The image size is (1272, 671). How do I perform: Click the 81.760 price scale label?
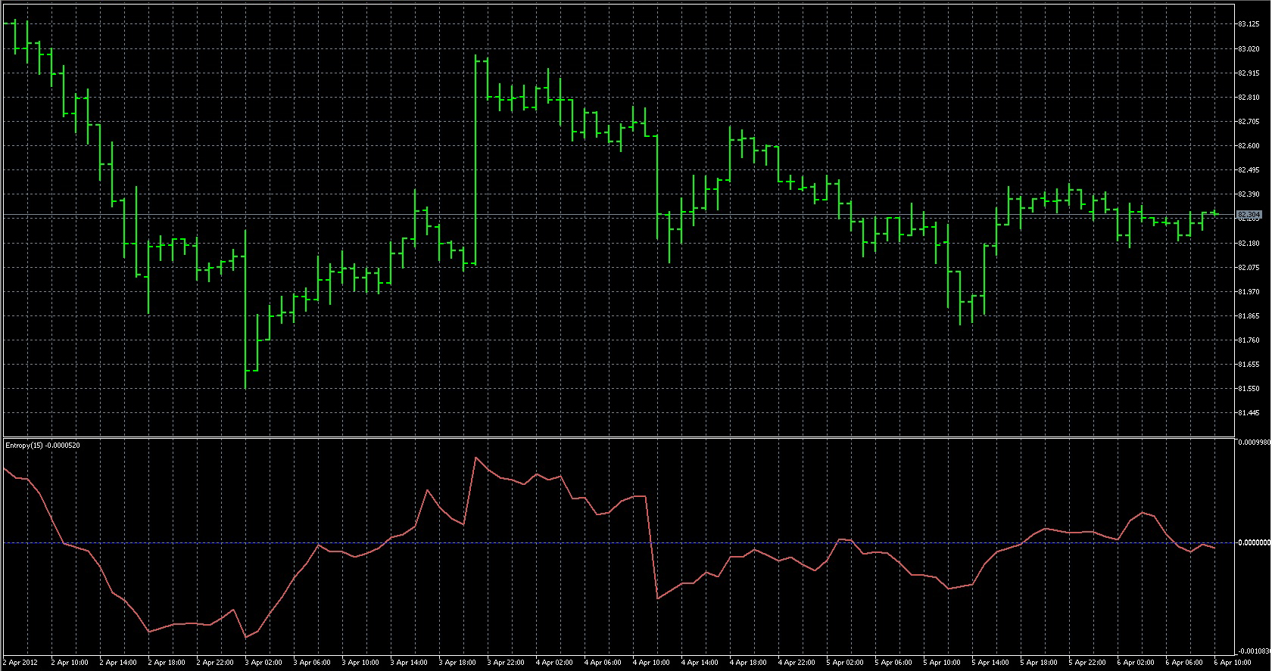tap(1249, 340)
